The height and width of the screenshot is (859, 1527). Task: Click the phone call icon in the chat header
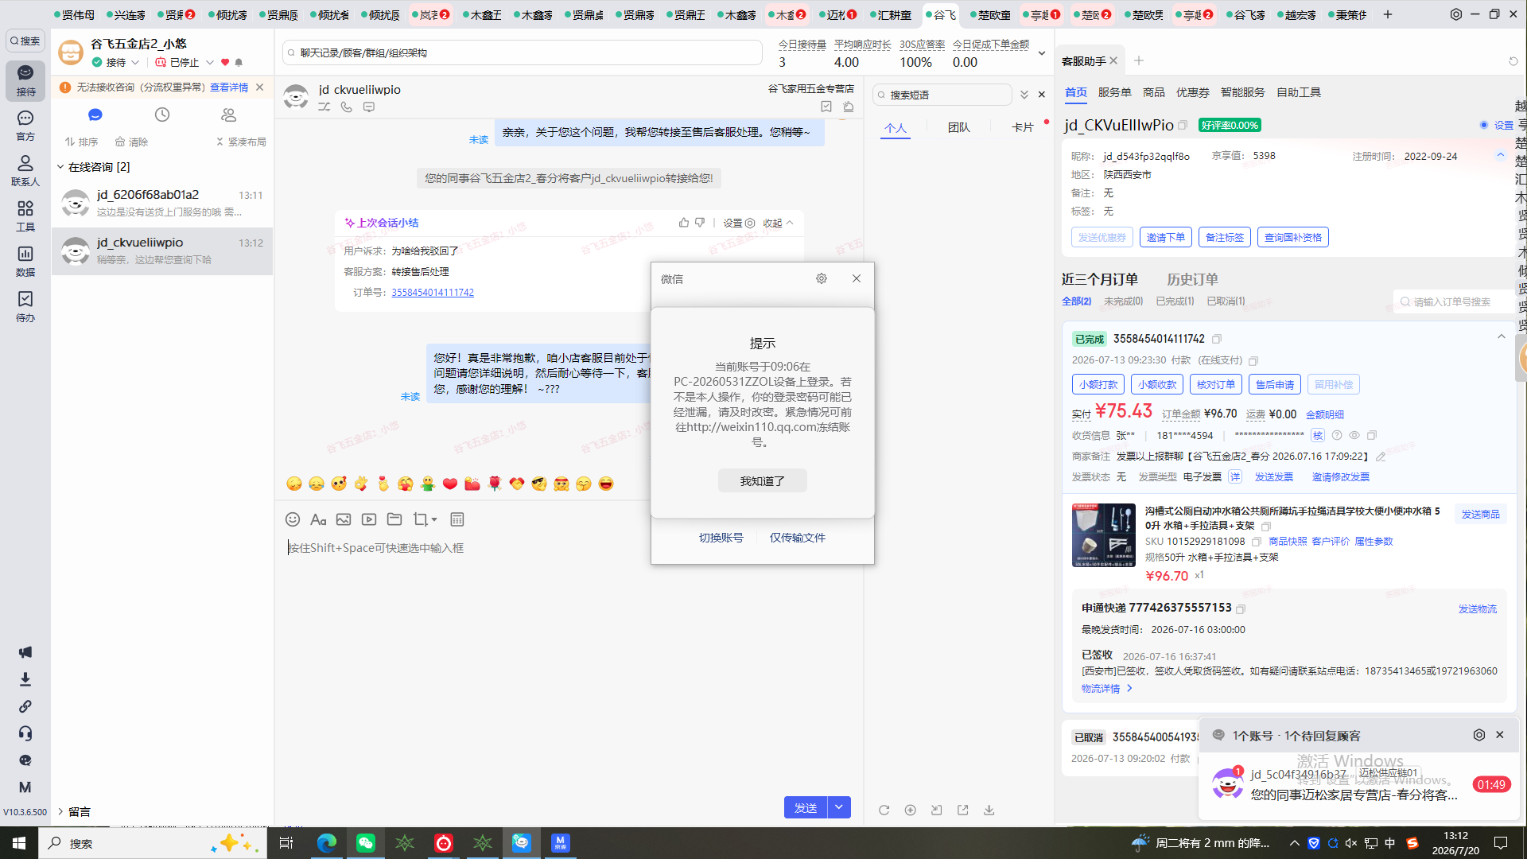coord(347,107)
